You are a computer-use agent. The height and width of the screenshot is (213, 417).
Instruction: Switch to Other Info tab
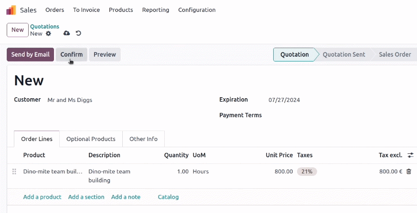tap(144, 139)
